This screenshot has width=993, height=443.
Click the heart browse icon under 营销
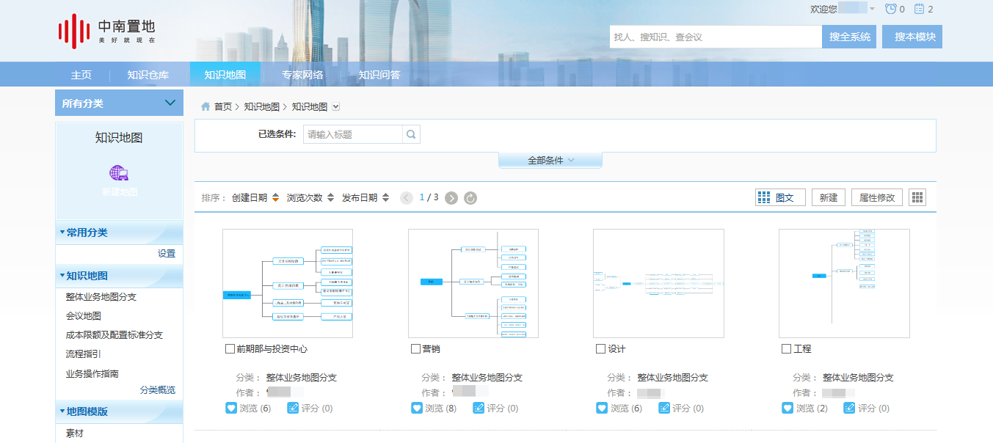pyautogui.click(x=417, y=408)
